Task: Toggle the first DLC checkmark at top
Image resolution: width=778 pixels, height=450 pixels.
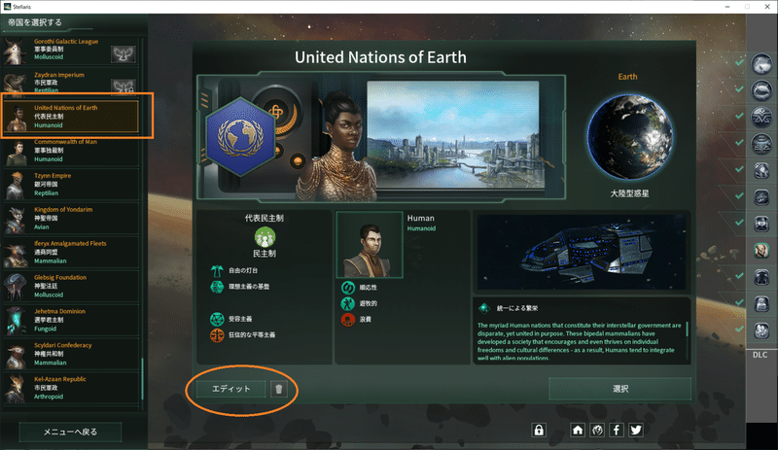Action: tap(739, 62)
